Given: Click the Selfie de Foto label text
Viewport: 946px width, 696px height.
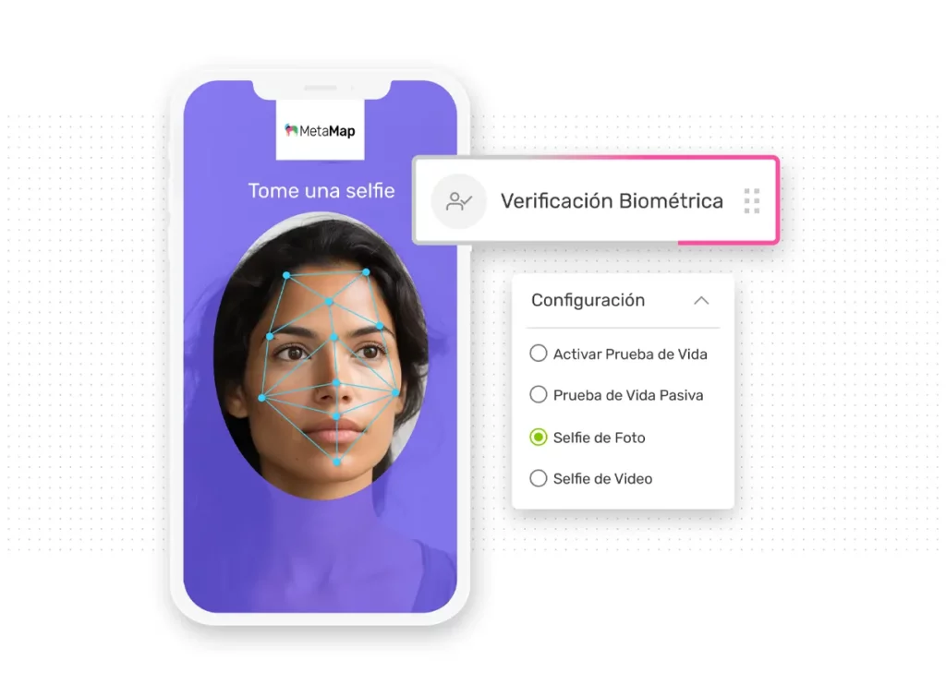Looking at the screenshot, I should [599, 438].
